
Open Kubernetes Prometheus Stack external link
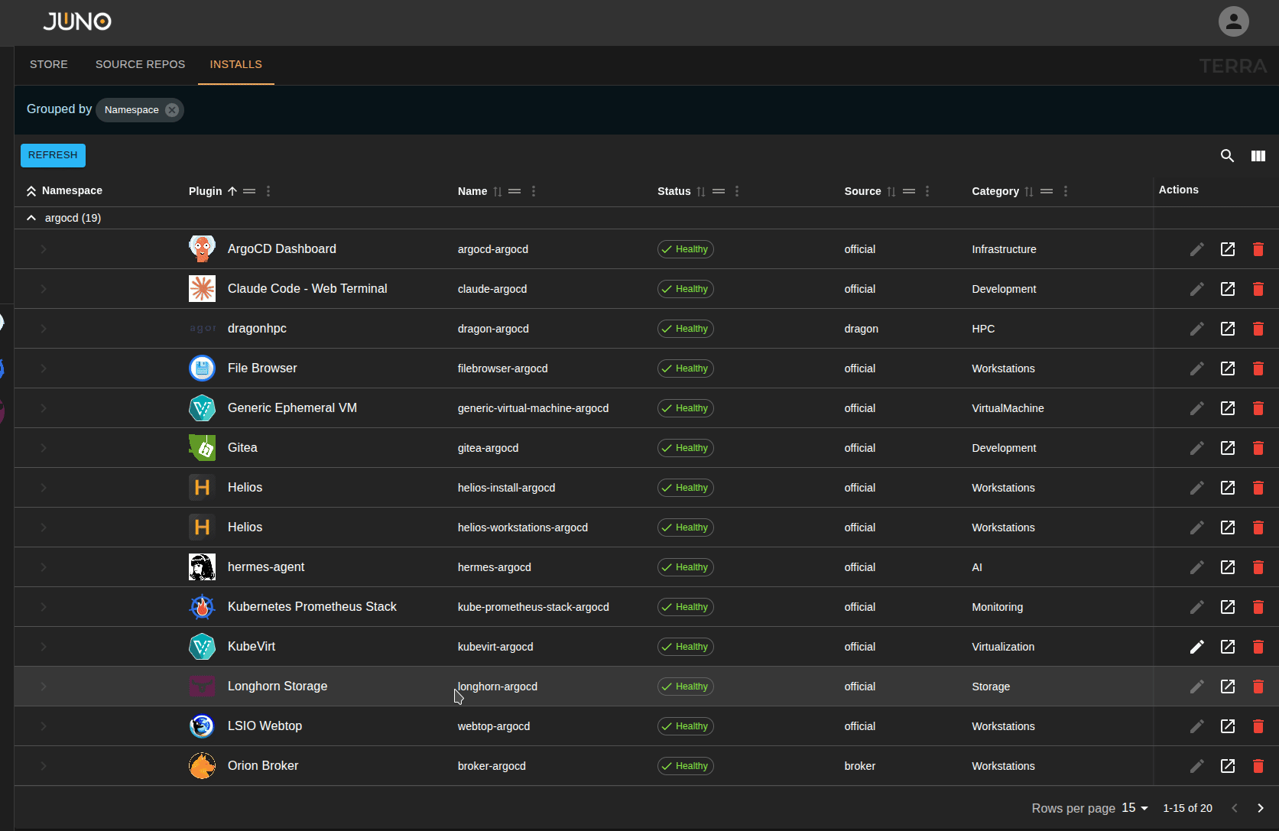point(1227,607)
